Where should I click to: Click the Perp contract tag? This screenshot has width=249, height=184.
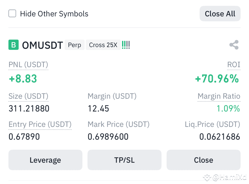(74, 45)
